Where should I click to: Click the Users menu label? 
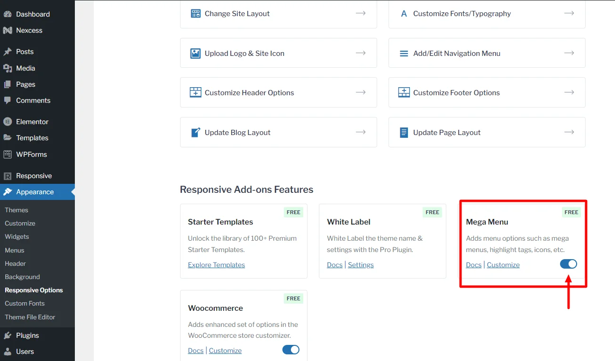tap(25, 352)
